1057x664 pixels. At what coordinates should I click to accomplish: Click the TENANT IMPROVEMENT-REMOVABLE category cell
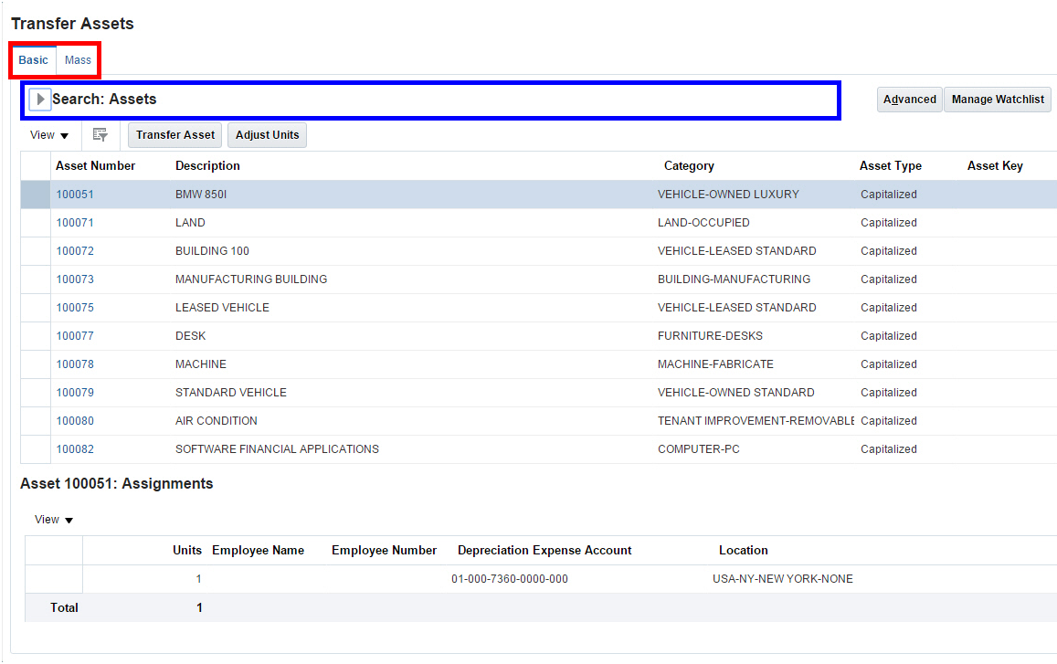pos(756,421)
